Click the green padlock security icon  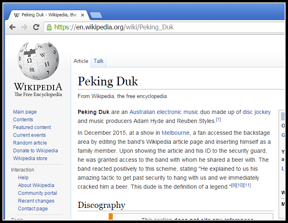tap(49, 27)
